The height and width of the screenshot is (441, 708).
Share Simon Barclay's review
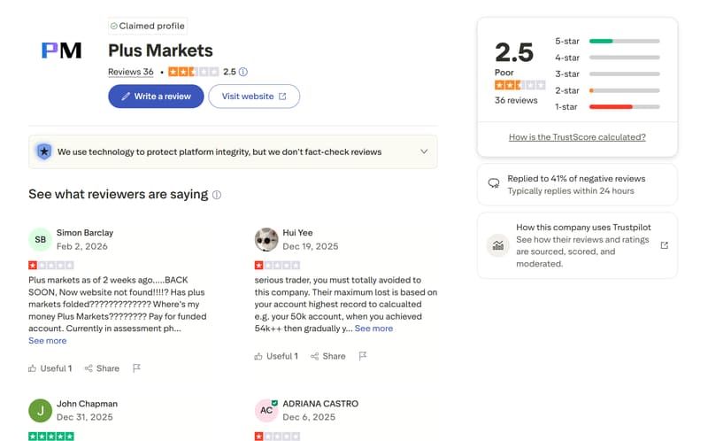(x=102, y=368)
